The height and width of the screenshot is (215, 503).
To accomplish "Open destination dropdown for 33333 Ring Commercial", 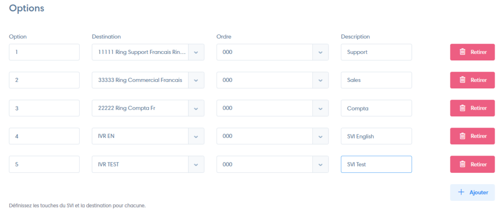I will 196,80.
